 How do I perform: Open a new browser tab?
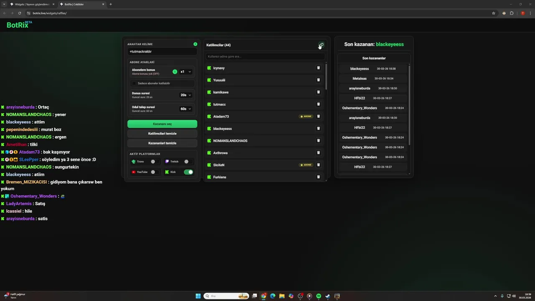click(x=111, y=4)
